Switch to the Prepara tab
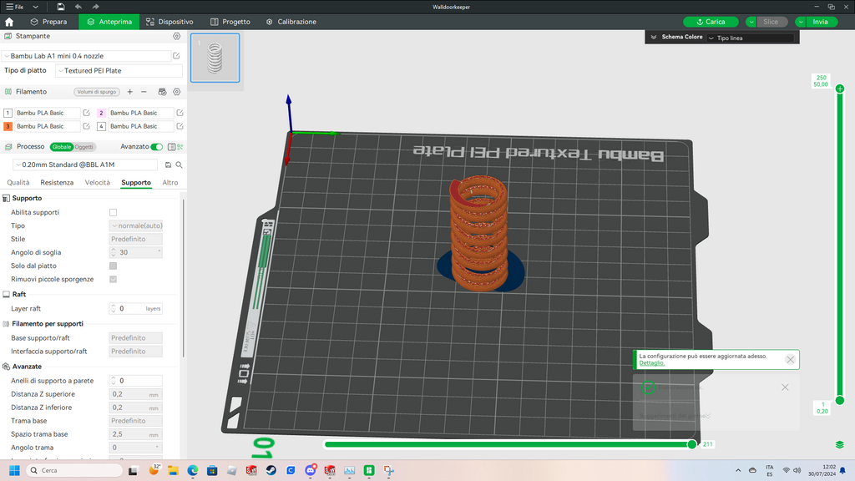This screenshot has width=855, height=481. [49, 22]
